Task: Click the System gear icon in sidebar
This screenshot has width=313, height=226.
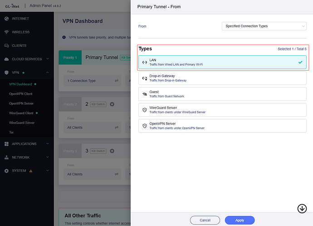Action: pos(7,171)
